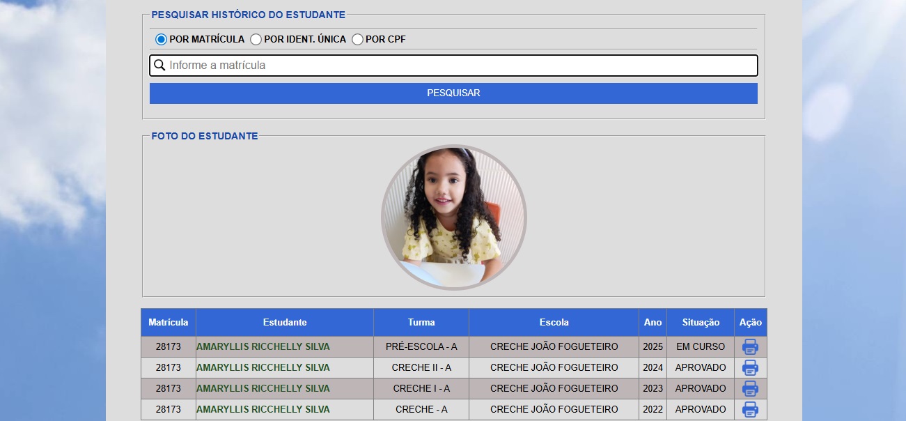906x421 pixels.
Task: Click the magnifying glass search icon
Action: tap(159, 66)
